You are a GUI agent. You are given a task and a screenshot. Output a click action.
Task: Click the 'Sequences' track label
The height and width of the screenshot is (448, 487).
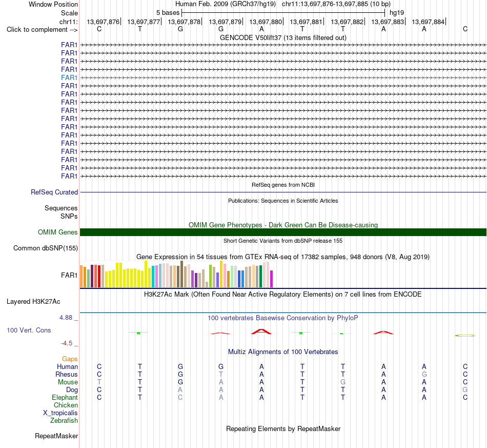61,208
